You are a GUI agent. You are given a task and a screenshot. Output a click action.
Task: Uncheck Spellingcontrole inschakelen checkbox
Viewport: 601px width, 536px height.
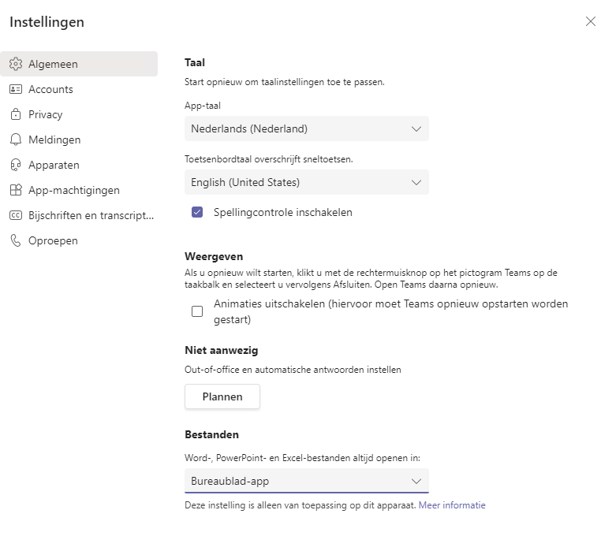tap(197, 212)
